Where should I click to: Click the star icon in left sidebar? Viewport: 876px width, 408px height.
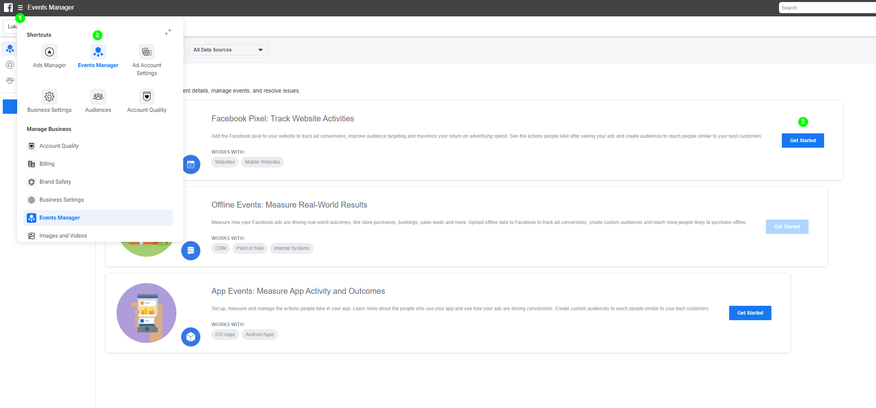click(x=10, y=65)
